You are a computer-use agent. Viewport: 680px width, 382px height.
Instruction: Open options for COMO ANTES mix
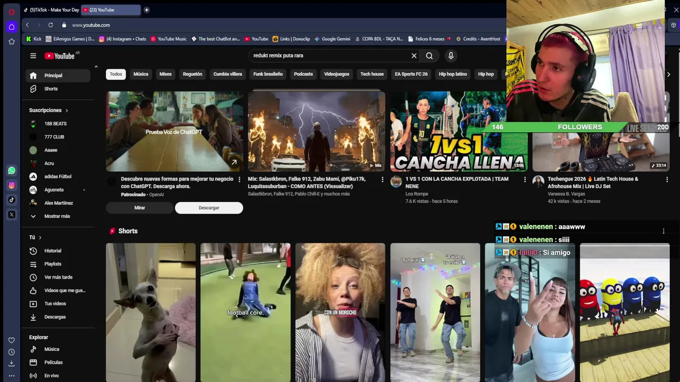coord(382,179)
